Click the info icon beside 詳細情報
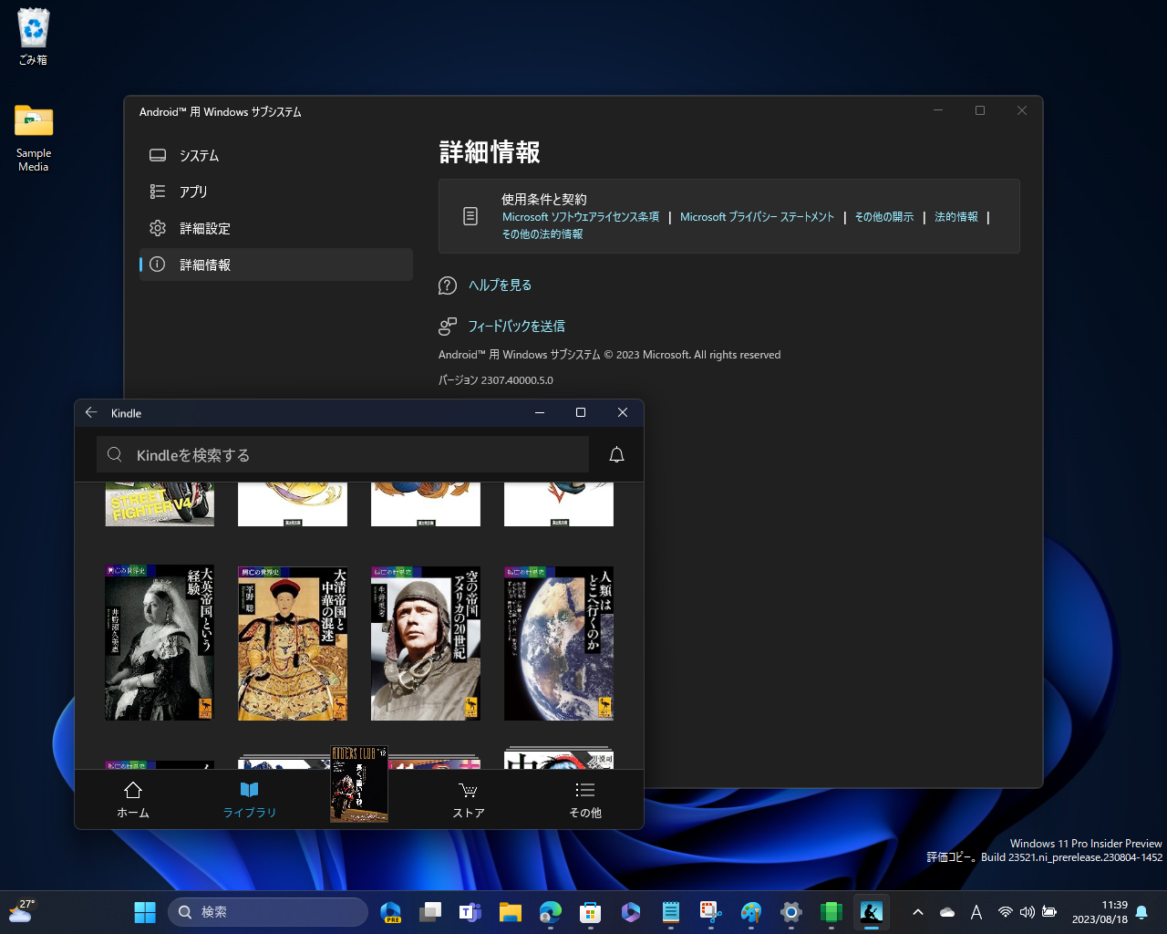 click(x=158, y=265)
